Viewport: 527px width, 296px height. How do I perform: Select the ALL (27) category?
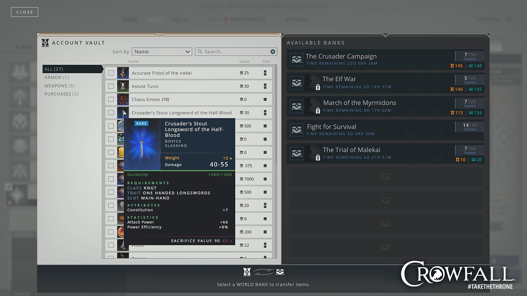[72, 69]
